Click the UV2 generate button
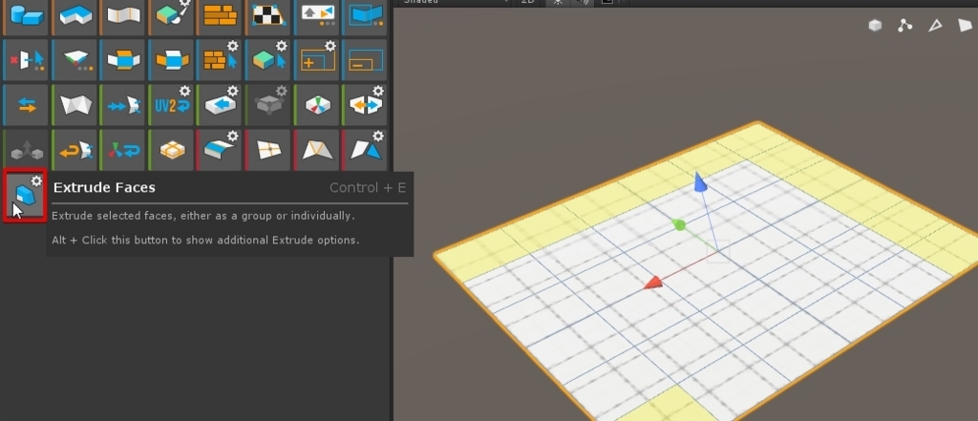 click(172, 105)
